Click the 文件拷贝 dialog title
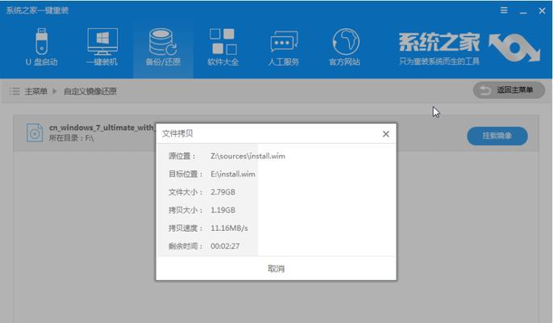 tap(177, 133)
